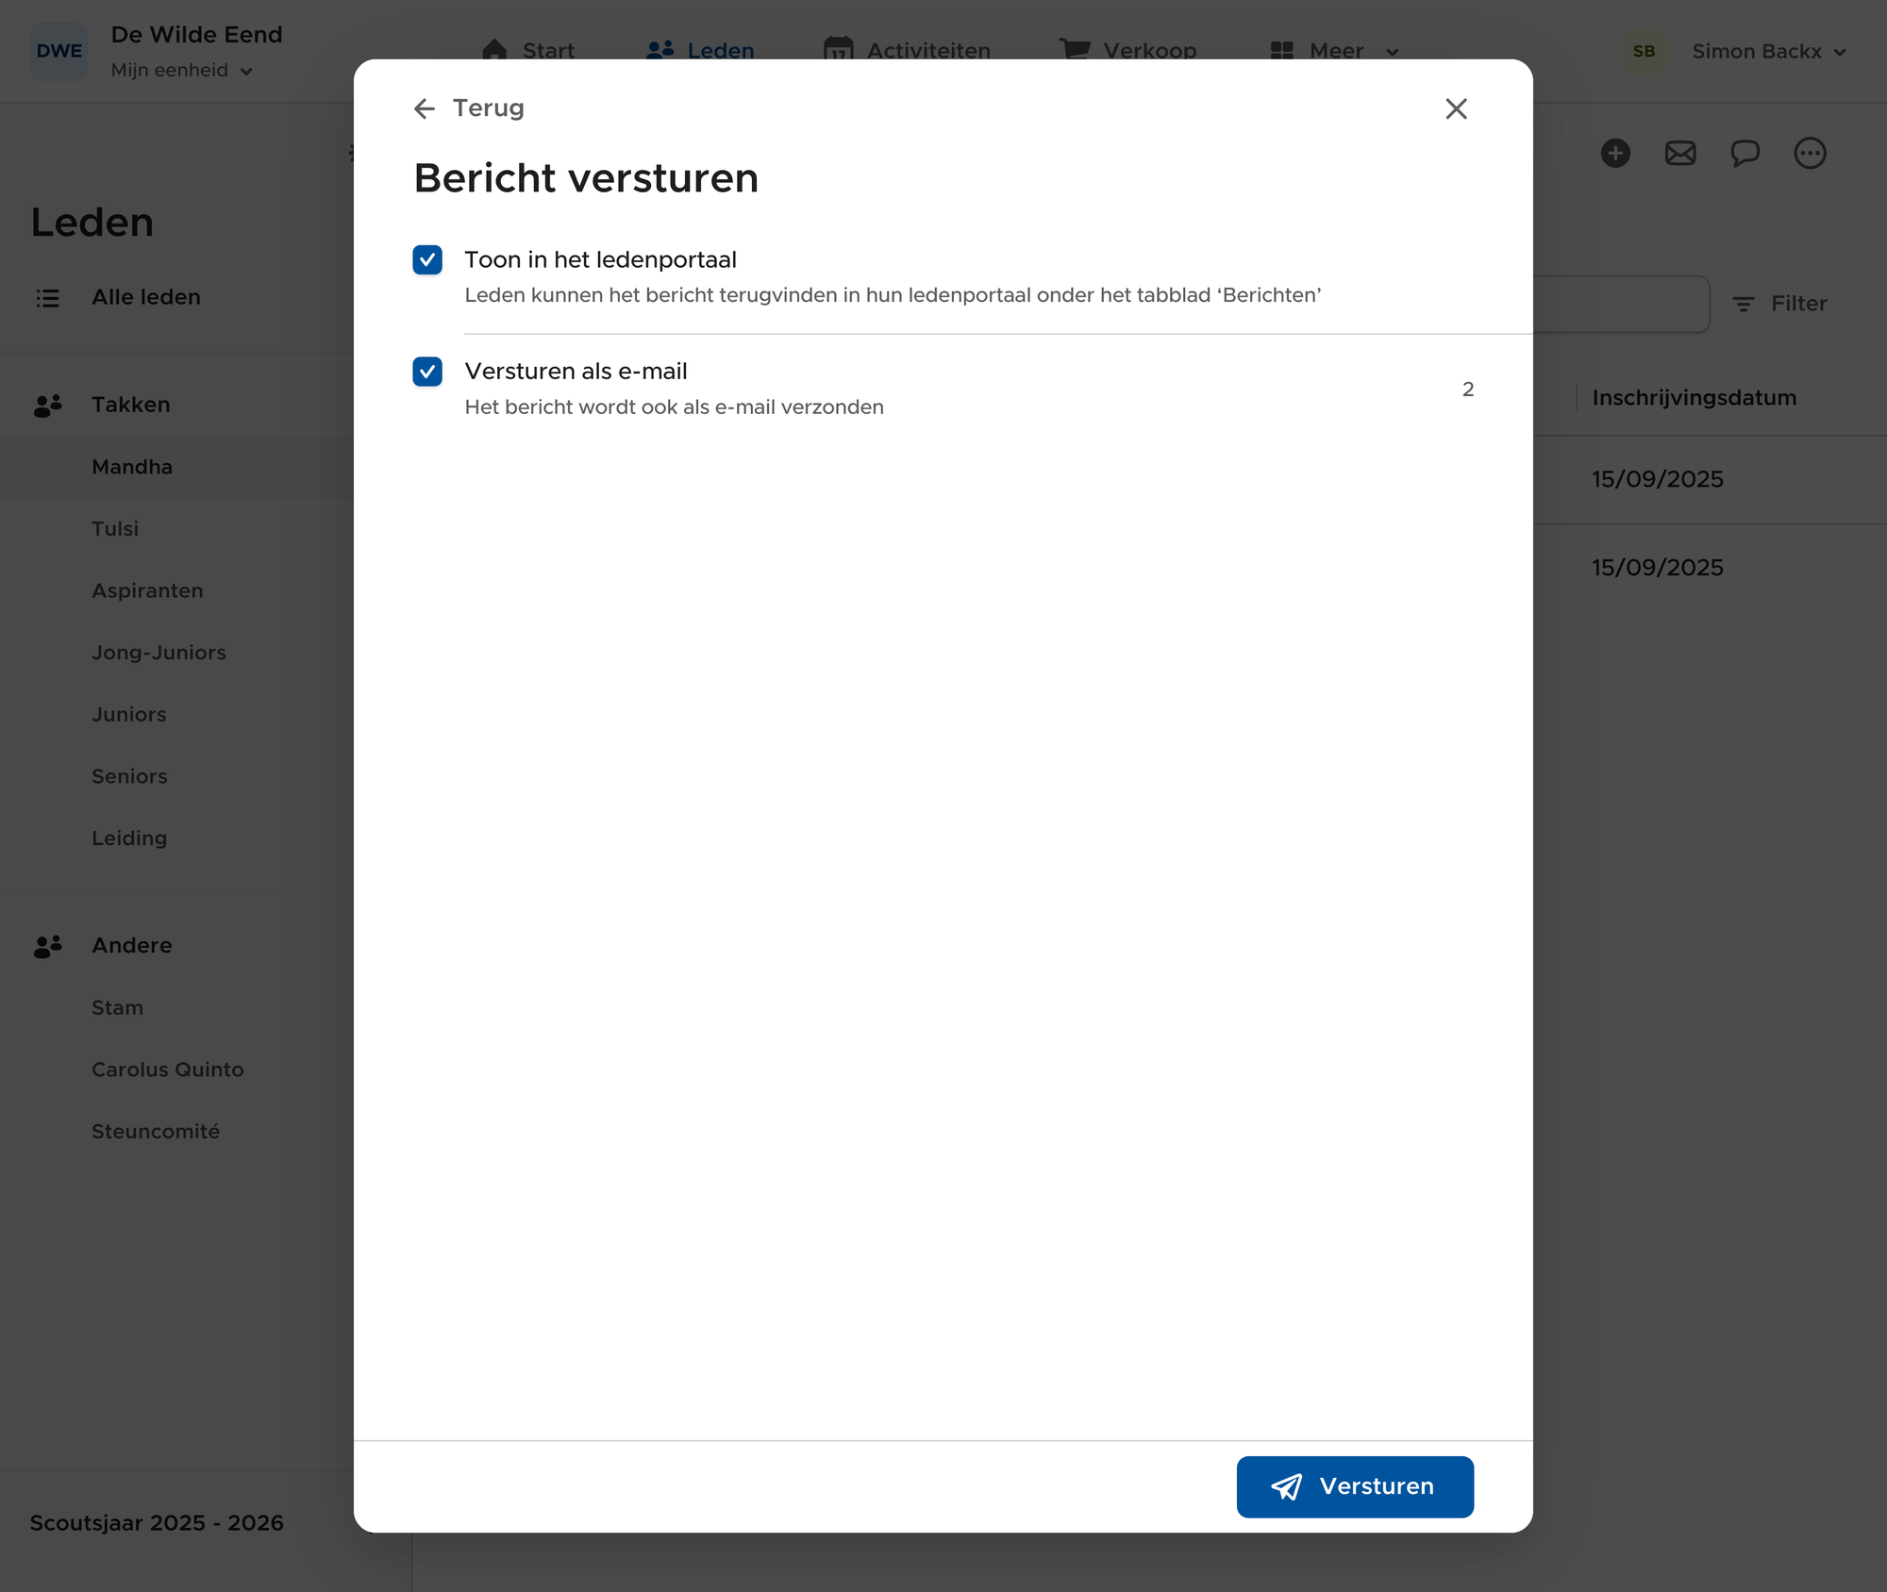Select the Aspiranten group
Image resolution: width=1887 pixels, height=1592 pixels.
click(147, 591)
